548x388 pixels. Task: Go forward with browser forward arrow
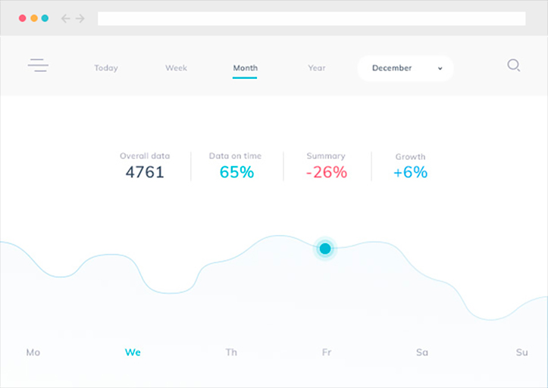tap(80, 18)
